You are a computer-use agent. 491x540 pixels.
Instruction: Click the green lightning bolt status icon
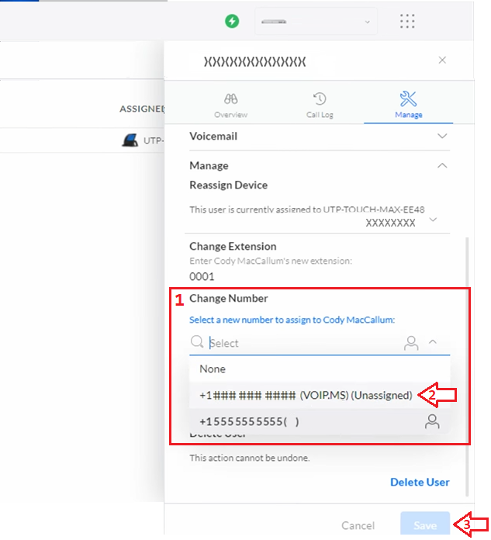point(232,21)
